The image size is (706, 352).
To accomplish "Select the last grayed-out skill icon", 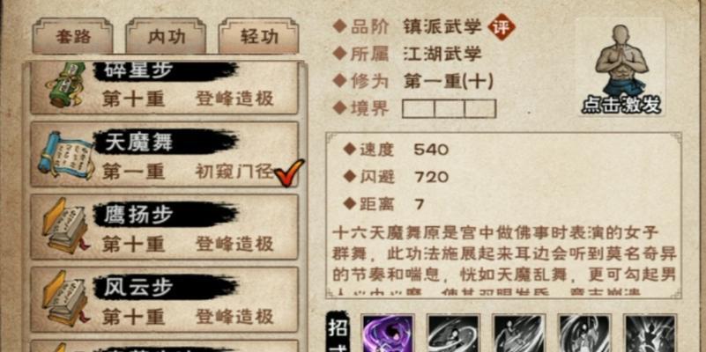I will 650,334.
